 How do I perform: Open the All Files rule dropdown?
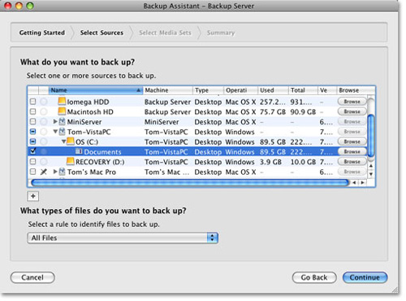click(123, 238)
